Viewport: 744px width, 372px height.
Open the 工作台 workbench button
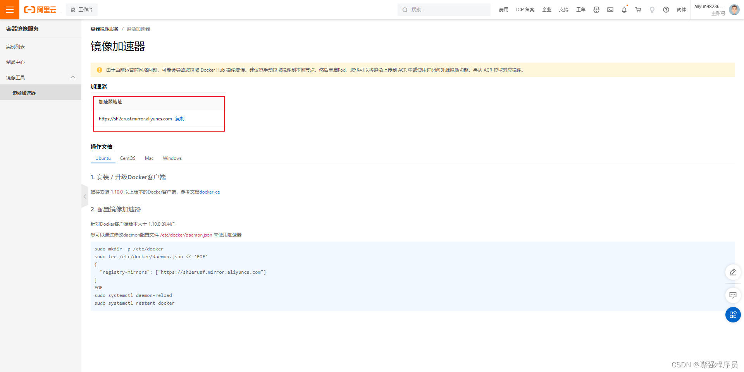pos(82,10)
